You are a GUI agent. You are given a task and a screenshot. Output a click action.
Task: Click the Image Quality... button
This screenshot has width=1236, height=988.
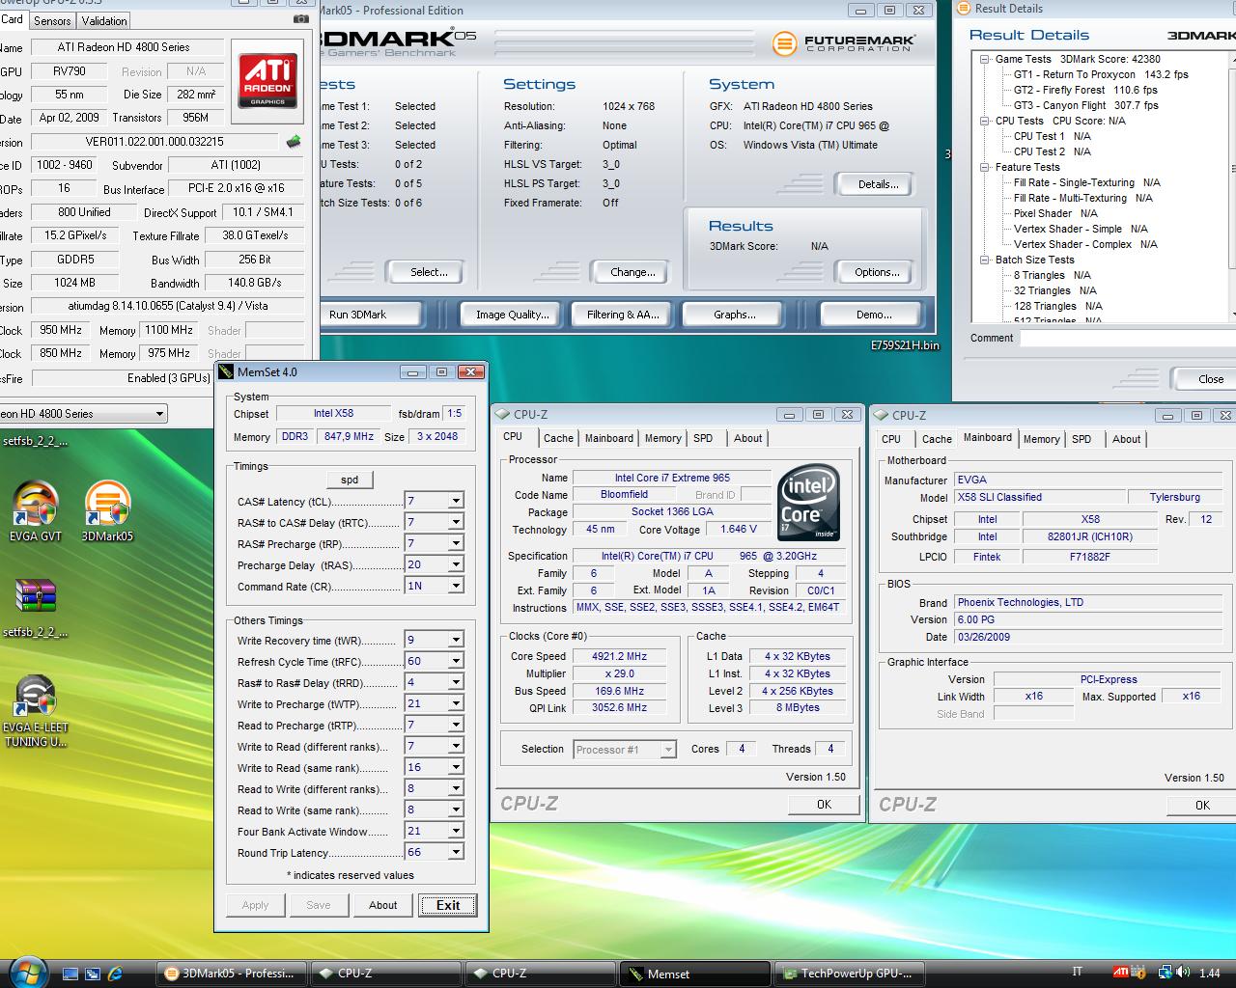512,315
